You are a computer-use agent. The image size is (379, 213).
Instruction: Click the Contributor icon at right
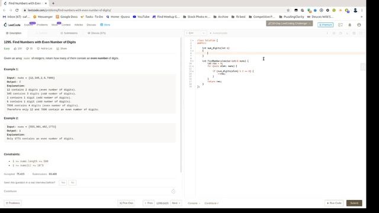click(x=174, y=191)
